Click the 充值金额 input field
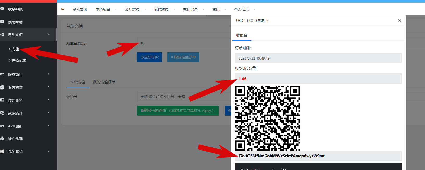Image resolution: width=425 pixels, height=170 pixels. point(184,43)
